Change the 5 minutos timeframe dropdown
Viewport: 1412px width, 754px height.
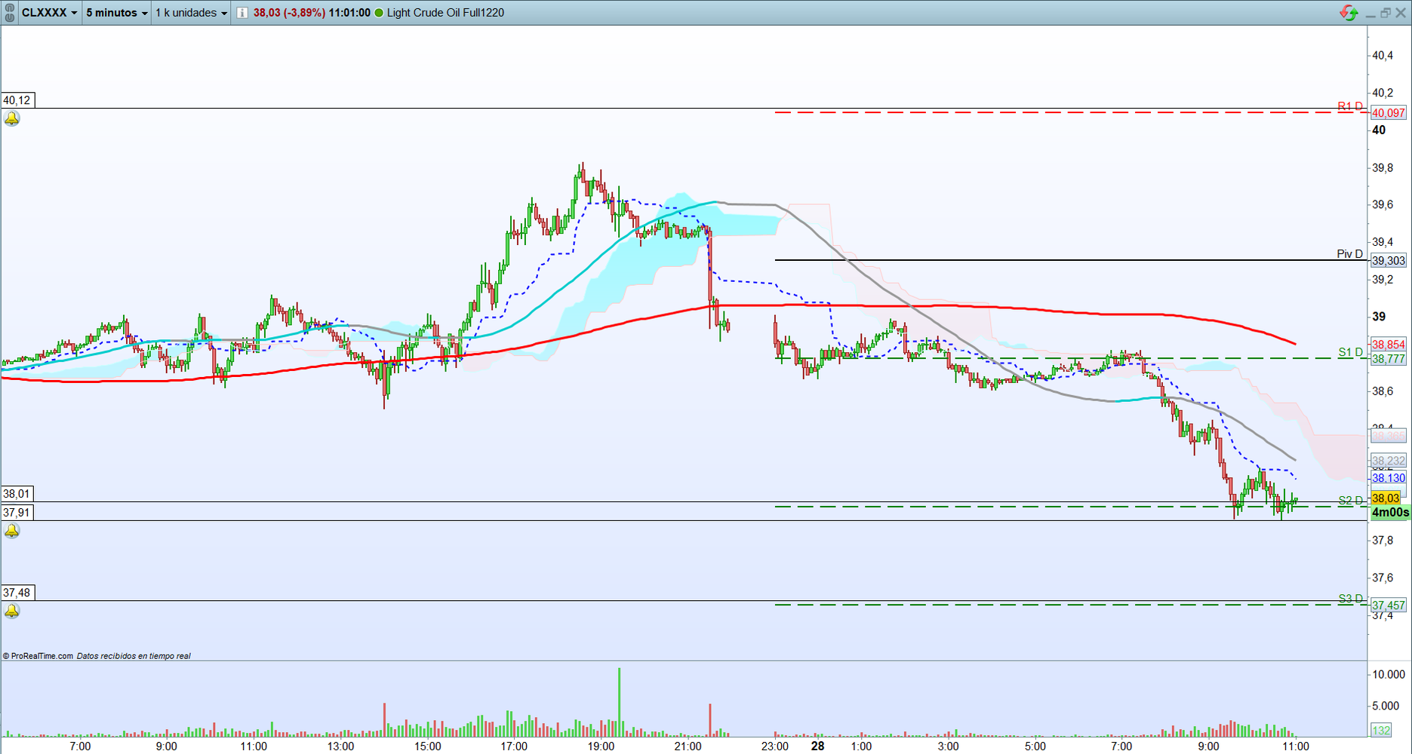(x=116, y=13)
